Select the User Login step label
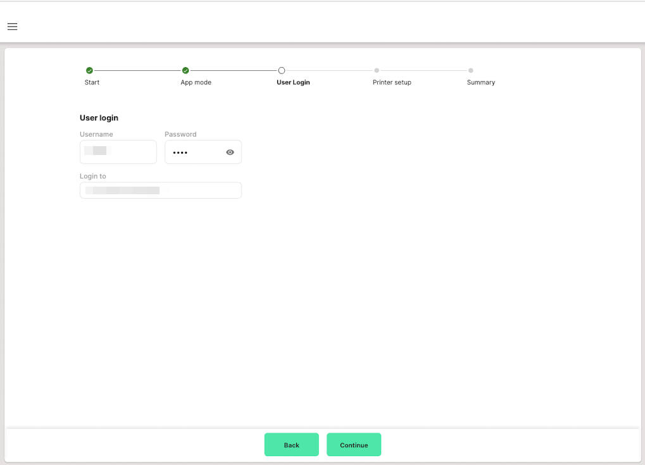Viewport: 645px width, 465px height. pos(293,82)
